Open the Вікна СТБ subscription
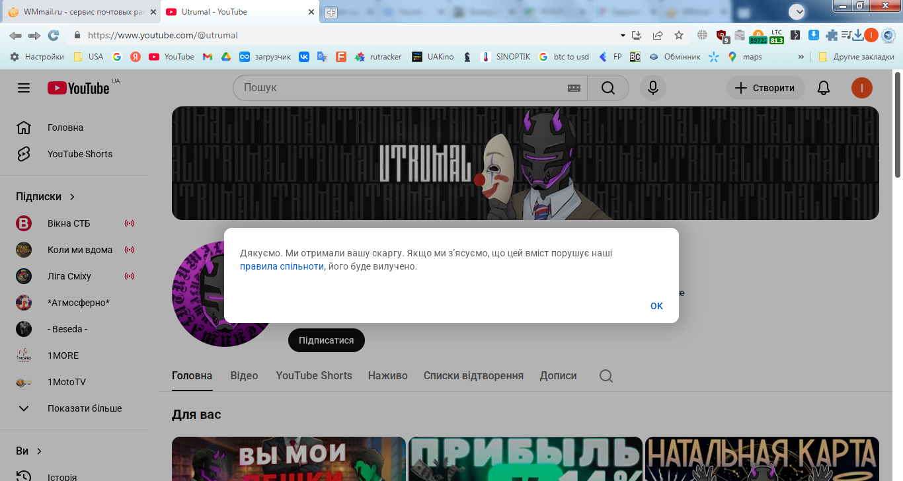This screenshot has height=481, width=903. 74,223
